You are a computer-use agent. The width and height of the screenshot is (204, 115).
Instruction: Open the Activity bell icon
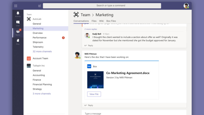click(x=18, y=13)
